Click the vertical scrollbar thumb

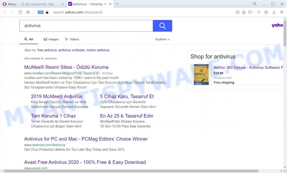[x=285, y=33]
